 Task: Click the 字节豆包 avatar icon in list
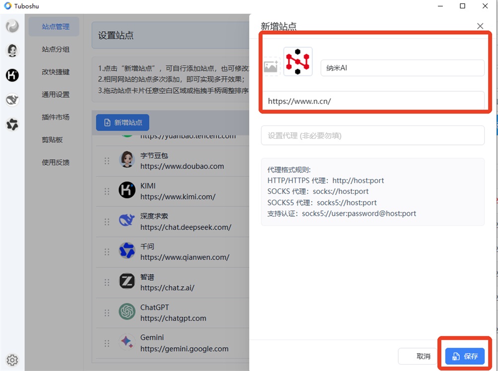point(127,159)
